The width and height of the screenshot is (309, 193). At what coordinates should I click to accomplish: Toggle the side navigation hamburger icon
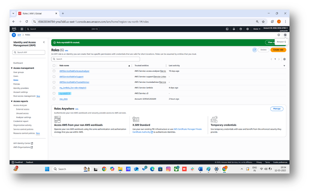click(x=14, y=35)
